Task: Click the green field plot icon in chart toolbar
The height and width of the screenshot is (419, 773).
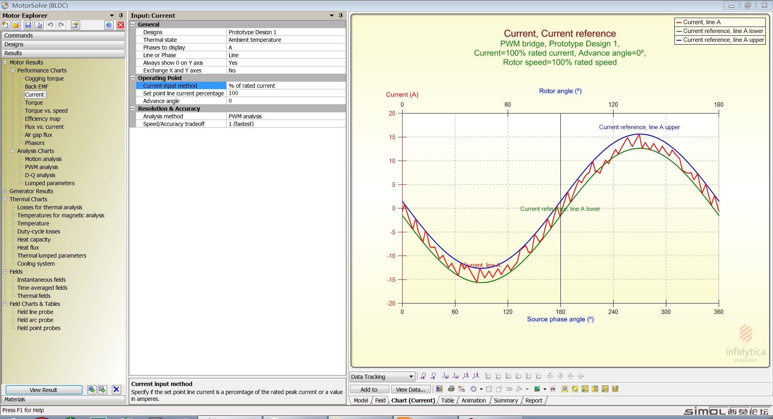Action: point(537,389)
